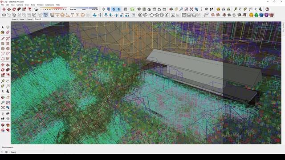Image resolution: width=285 pixels, height=160 pixels.
Task: Click the purple shirt icon
Action: coord(266,15)
